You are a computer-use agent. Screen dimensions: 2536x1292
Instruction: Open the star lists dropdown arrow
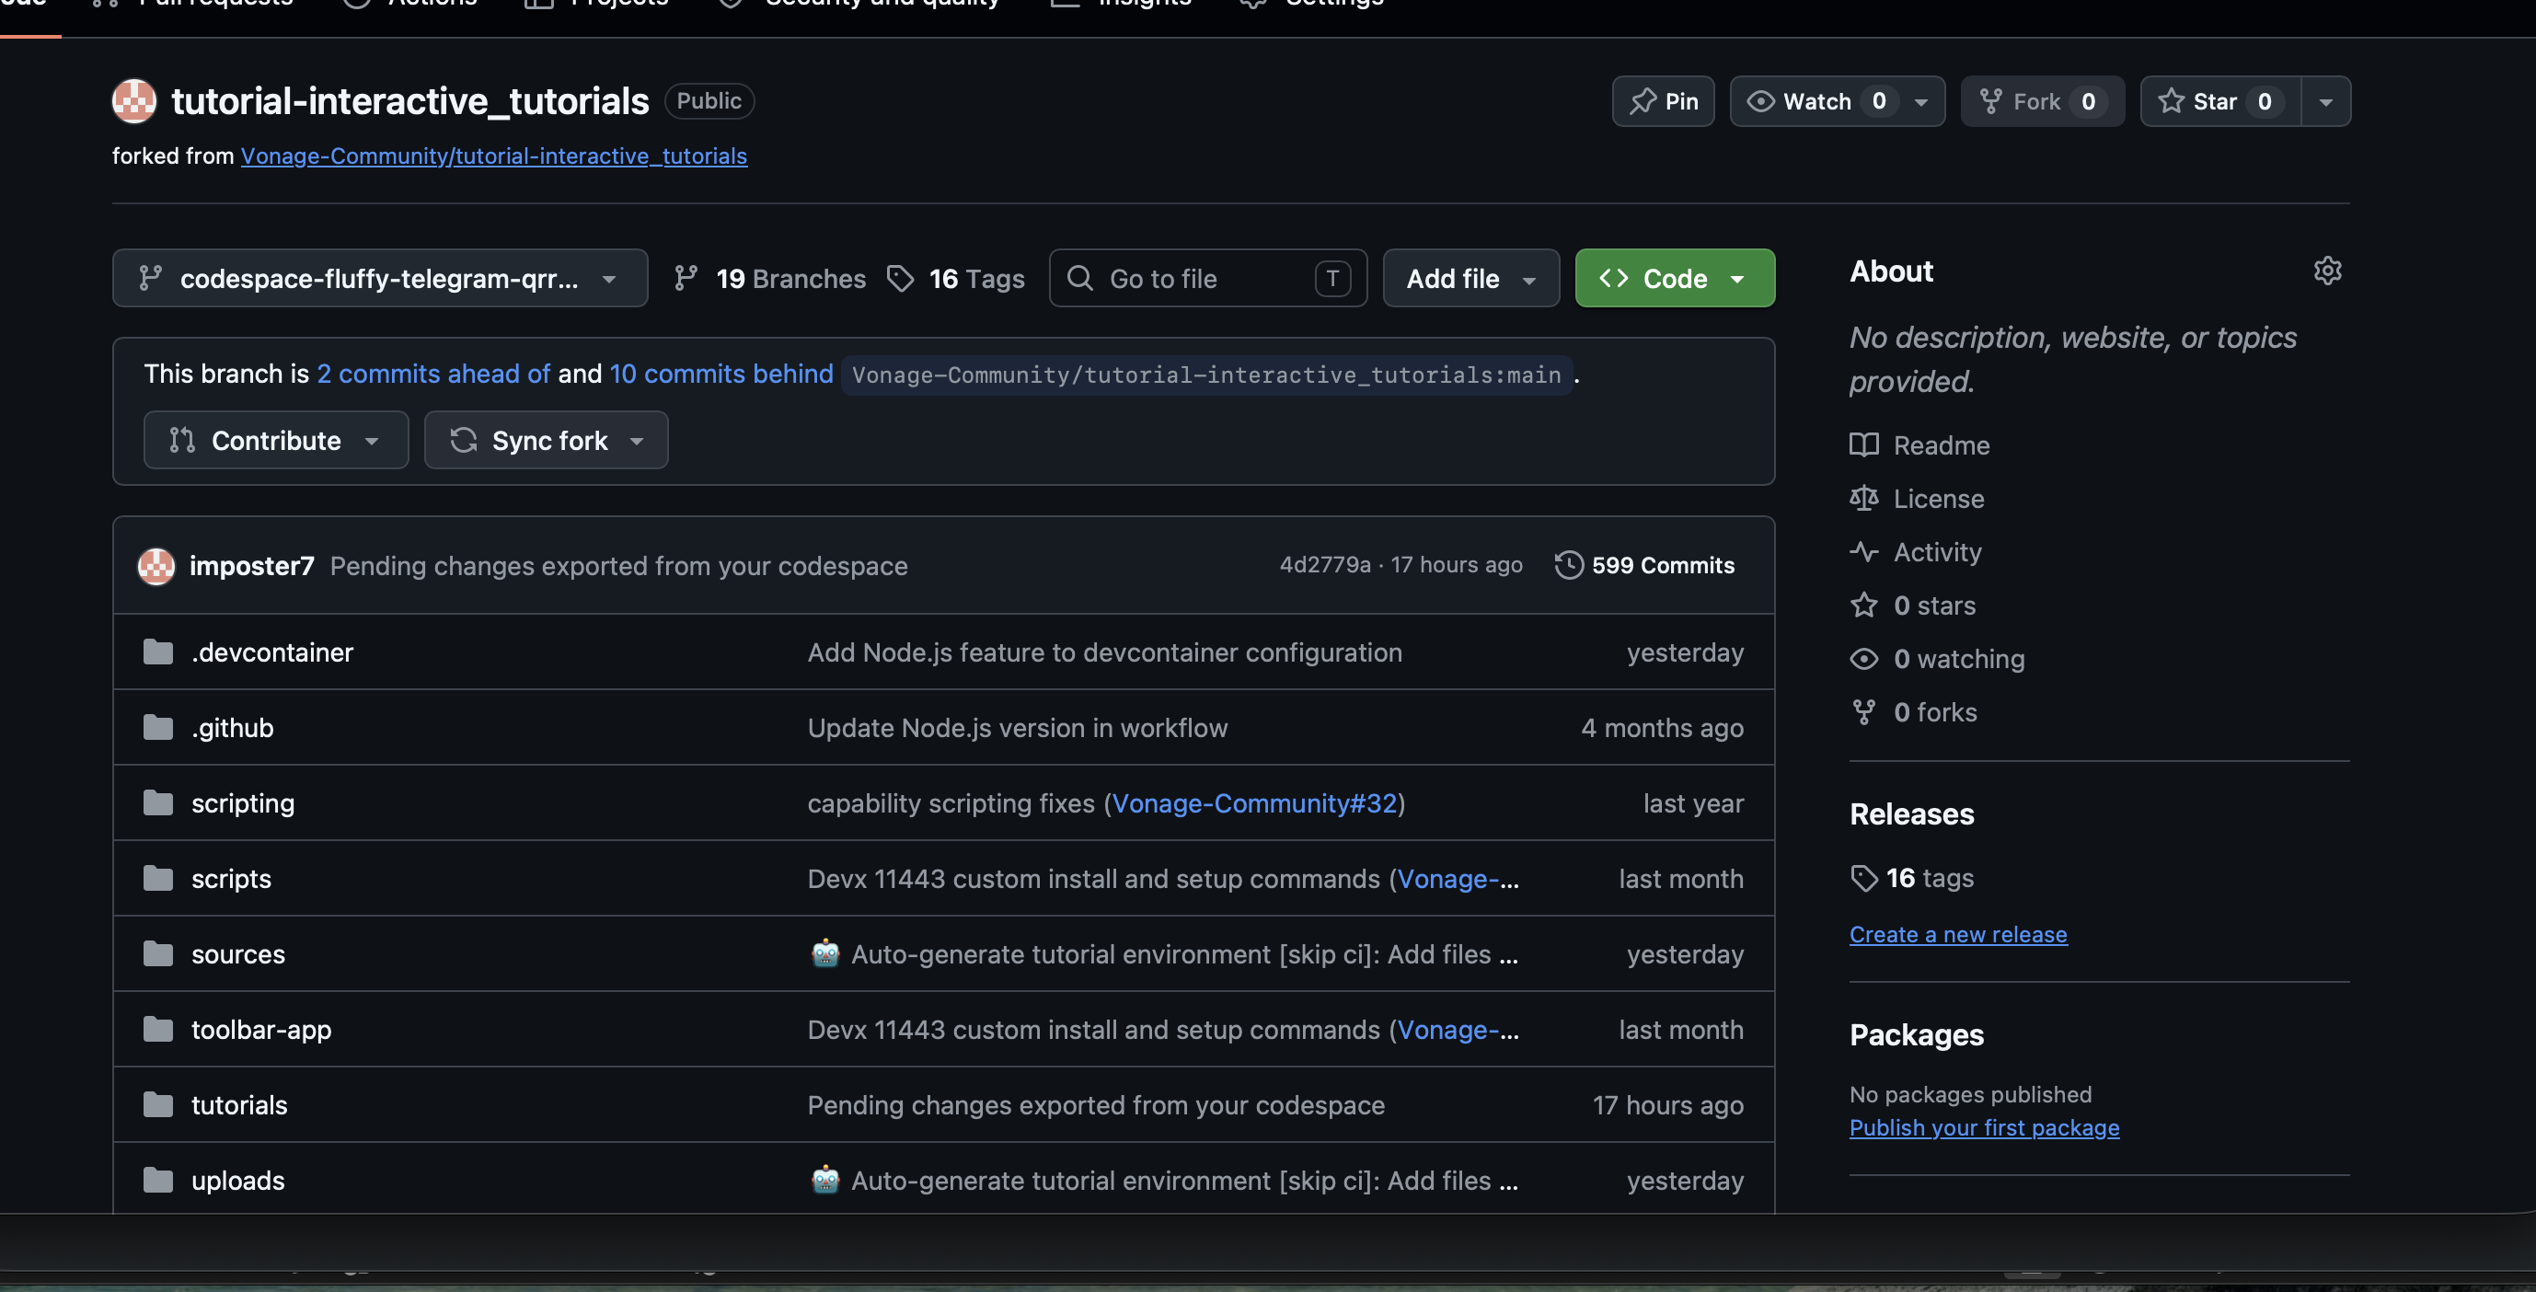2325,101
